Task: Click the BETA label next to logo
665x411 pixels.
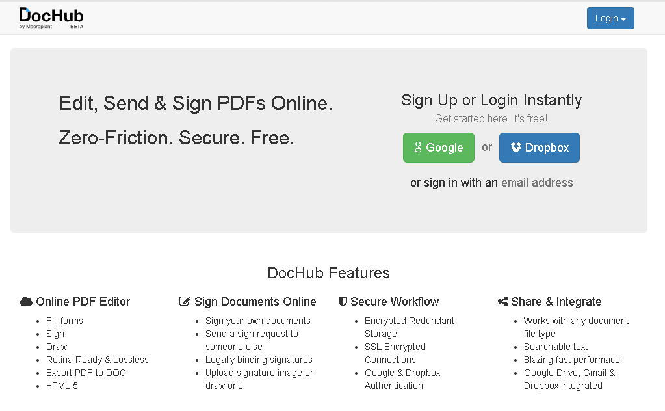Action: point(77,27)
